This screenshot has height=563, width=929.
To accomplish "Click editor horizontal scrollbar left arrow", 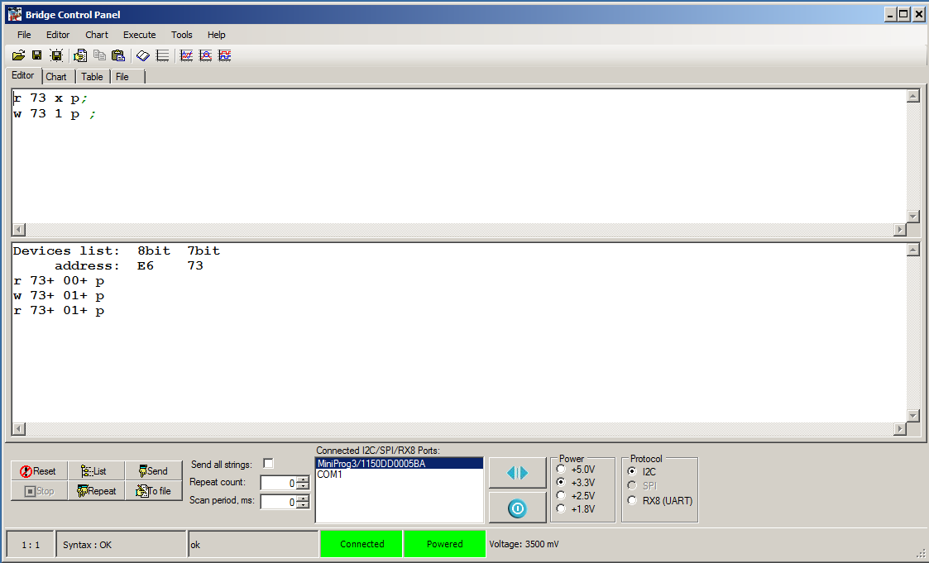I will [19, 229].
